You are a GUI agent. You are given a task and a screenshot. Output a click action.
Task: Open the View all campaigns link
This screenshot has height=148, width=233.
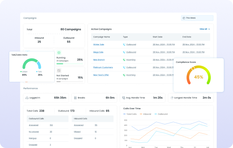tap(204, 29)
